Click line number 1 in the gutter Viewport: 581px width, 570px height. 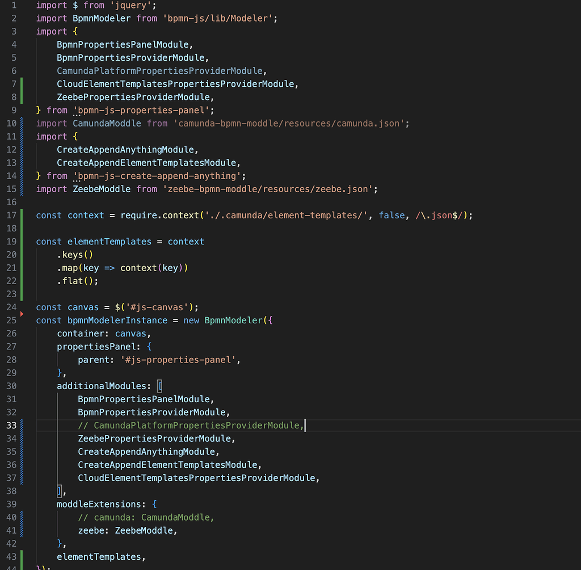click(14, 5)
